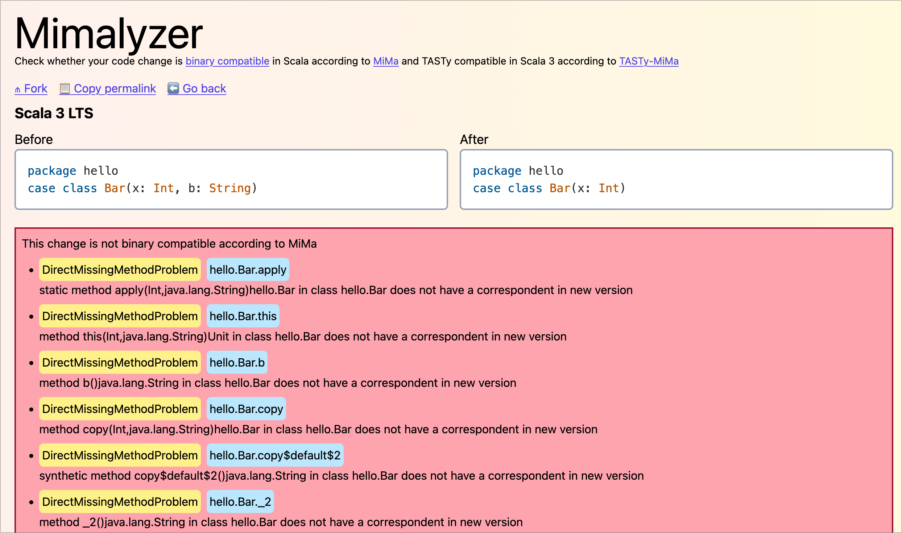Viewport: 902px width, 533px height.
Task: Click the fork icon beside Fork
Action: click(18, 89)
